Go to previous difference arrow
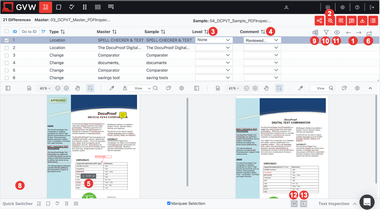 point(348,32)
